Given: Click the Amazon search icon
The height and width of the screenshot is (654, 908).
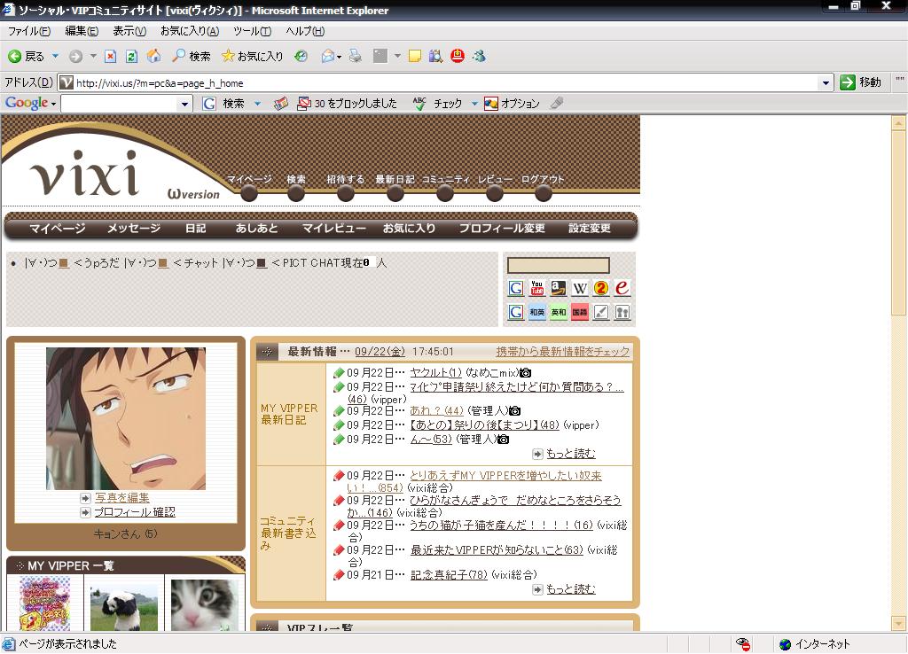Looking at the screenshot, I should (x=559, y=288).
